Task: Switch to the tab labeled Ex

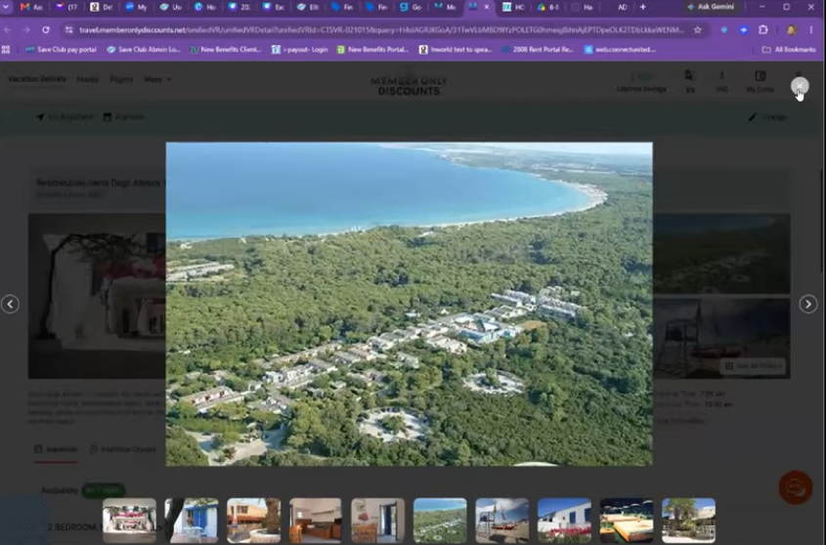Action: pos(274,7)
